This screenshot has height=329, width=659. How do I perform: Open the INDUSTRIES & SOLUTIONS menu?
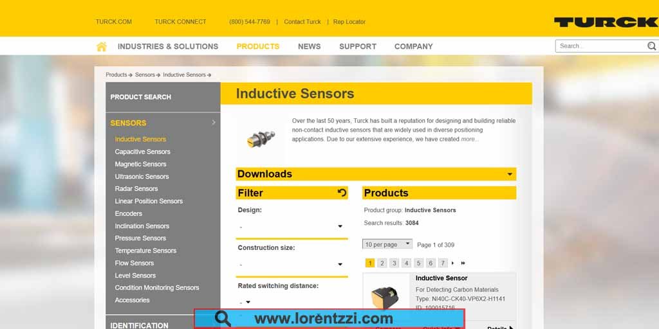tap(168, 46)
